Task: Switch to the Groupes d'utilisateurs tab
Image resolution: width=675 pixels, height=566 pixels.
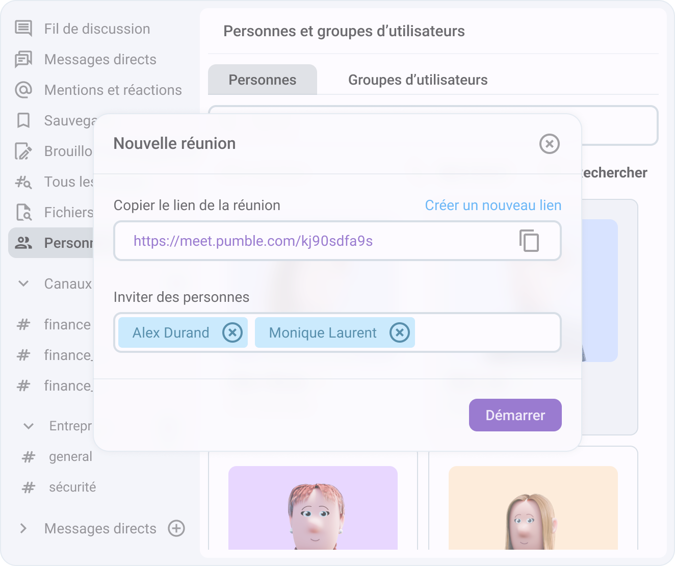Action: 418,79
